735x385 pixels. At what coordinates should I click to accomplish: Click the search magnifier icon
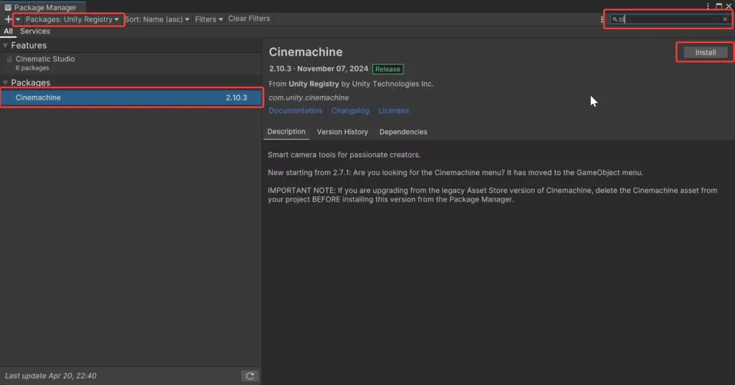click(614, 19)
